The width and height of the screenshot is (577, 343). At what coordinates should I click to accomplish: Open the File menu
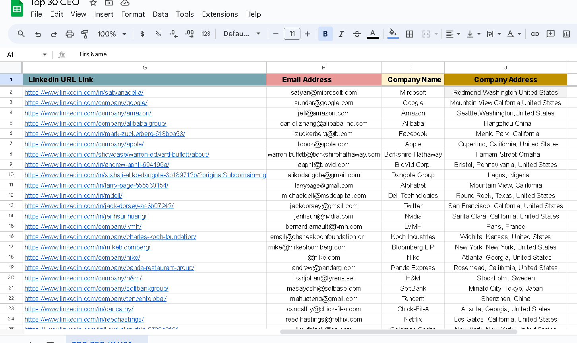(x=36, y=14)
